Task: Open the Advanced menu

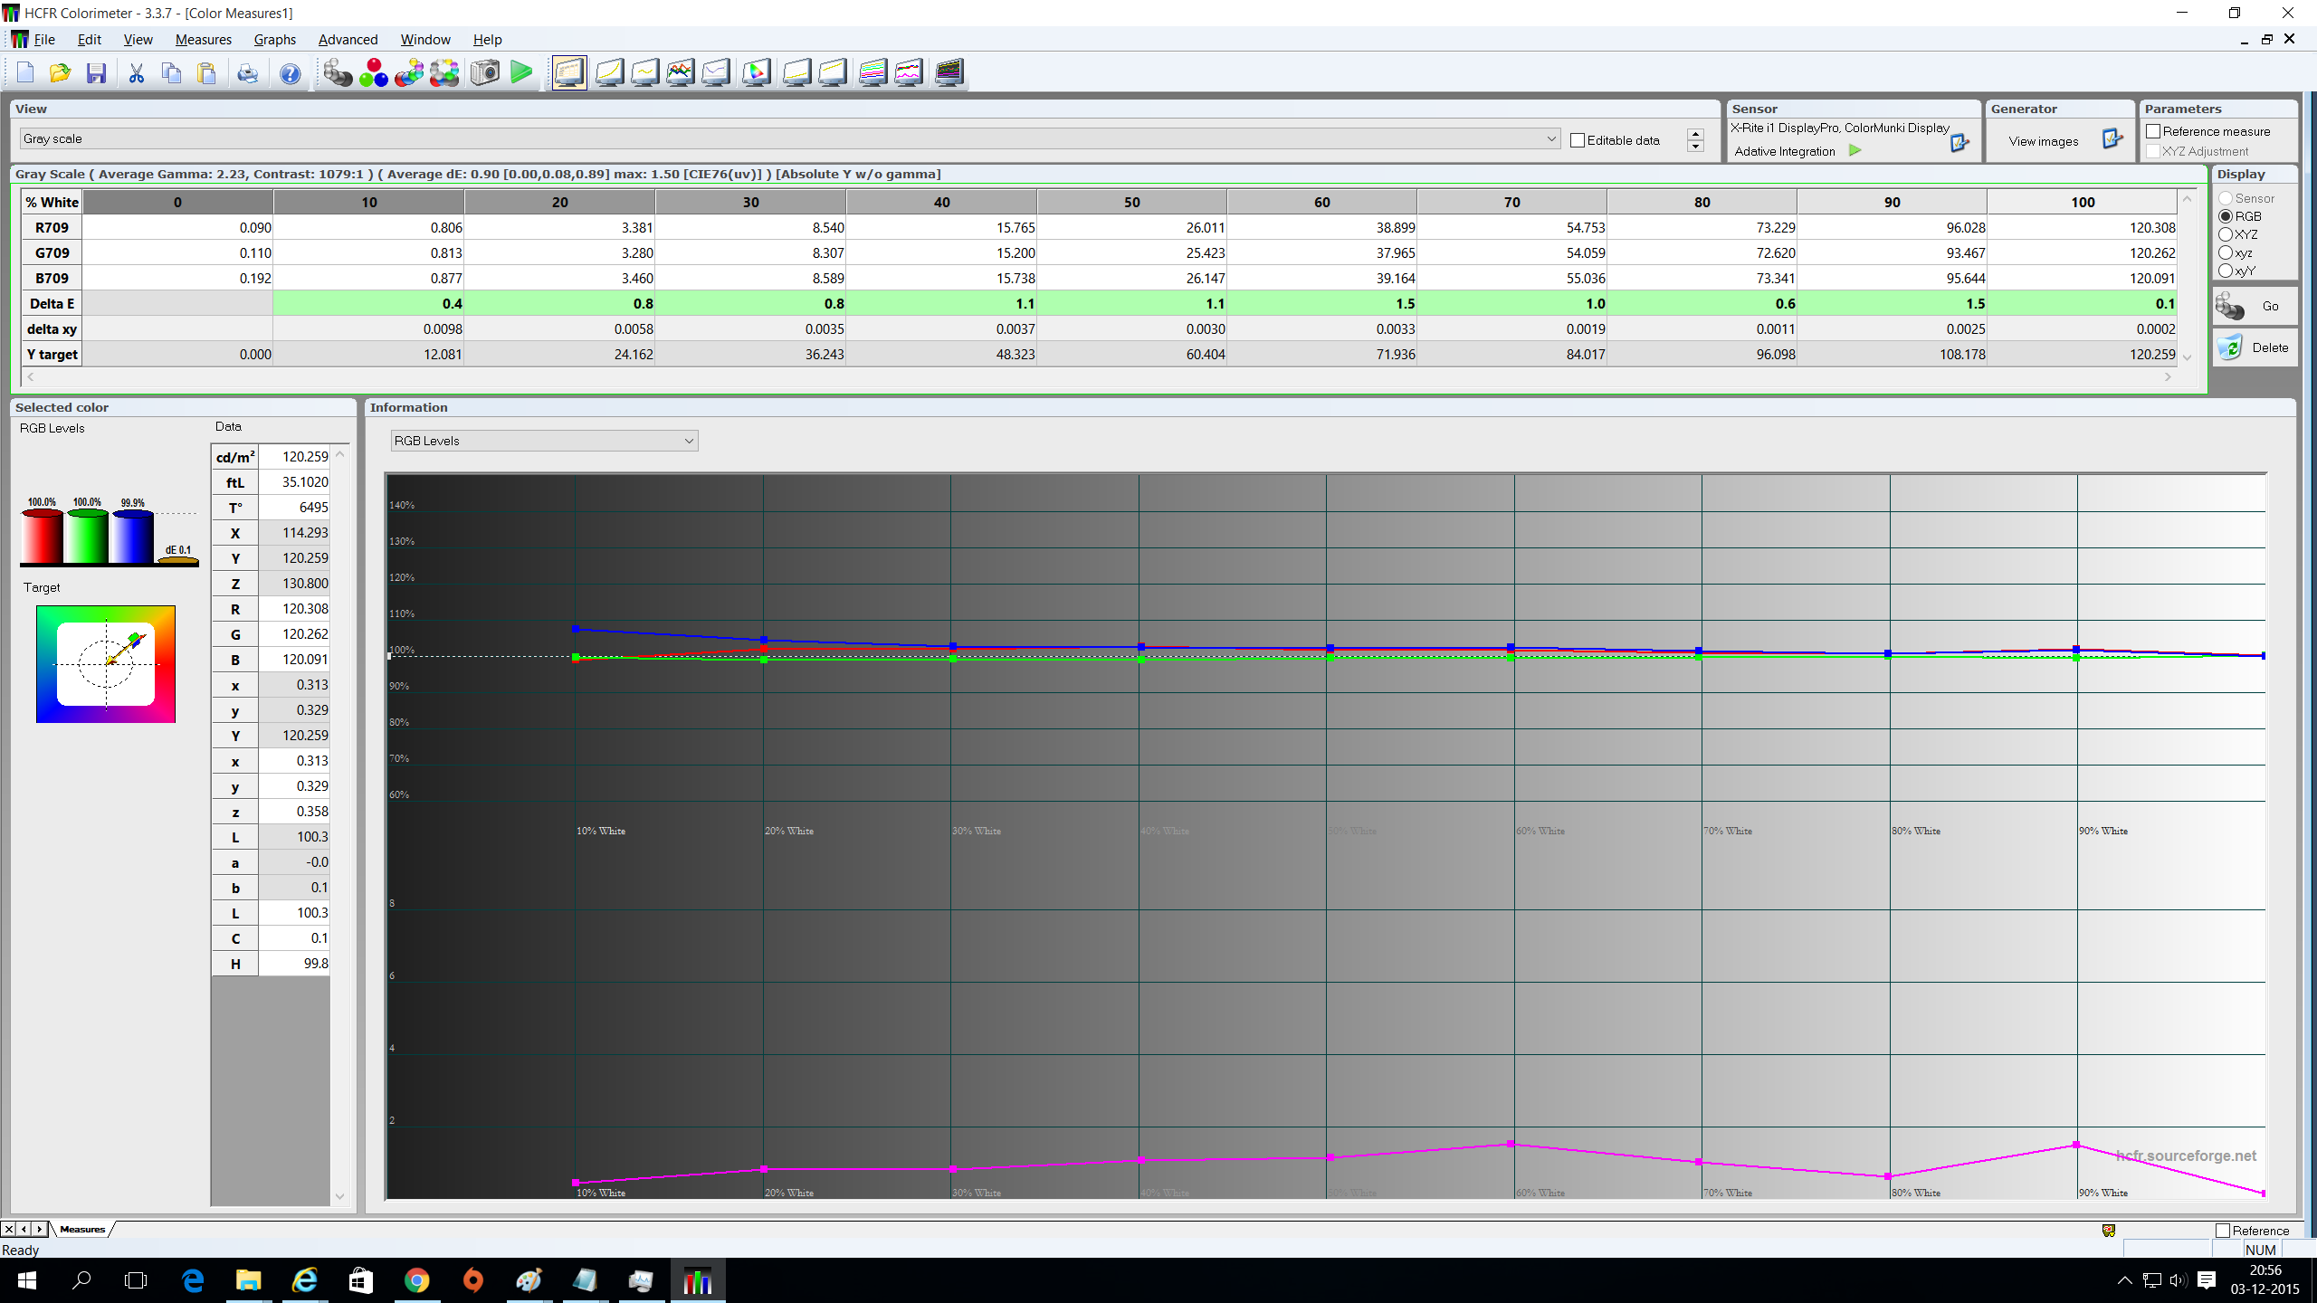Action: (348, 40)
